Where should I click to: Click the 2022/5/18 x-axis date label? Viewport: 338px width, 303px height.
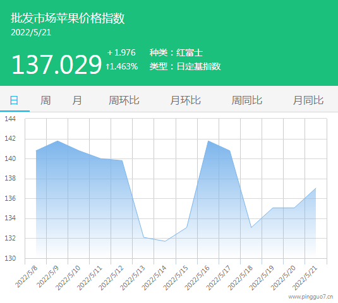tap(240, 278)
